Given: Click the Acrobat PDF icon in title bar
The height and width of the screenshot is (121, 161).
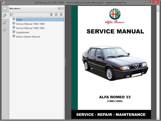Looking at the screenshot, I should tap(3, 2).
